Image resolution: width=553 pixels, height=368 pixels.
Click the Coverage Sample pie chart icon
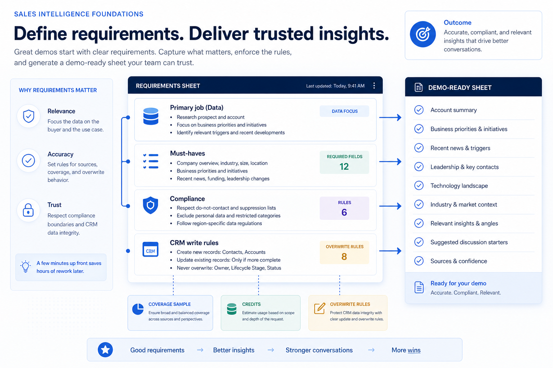click(138, 309)
